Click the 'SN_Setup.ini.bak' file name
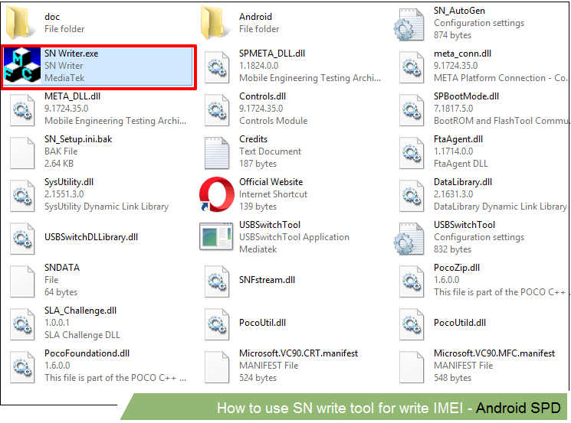This screenshot has width=571, height=423. pos(78,139)
